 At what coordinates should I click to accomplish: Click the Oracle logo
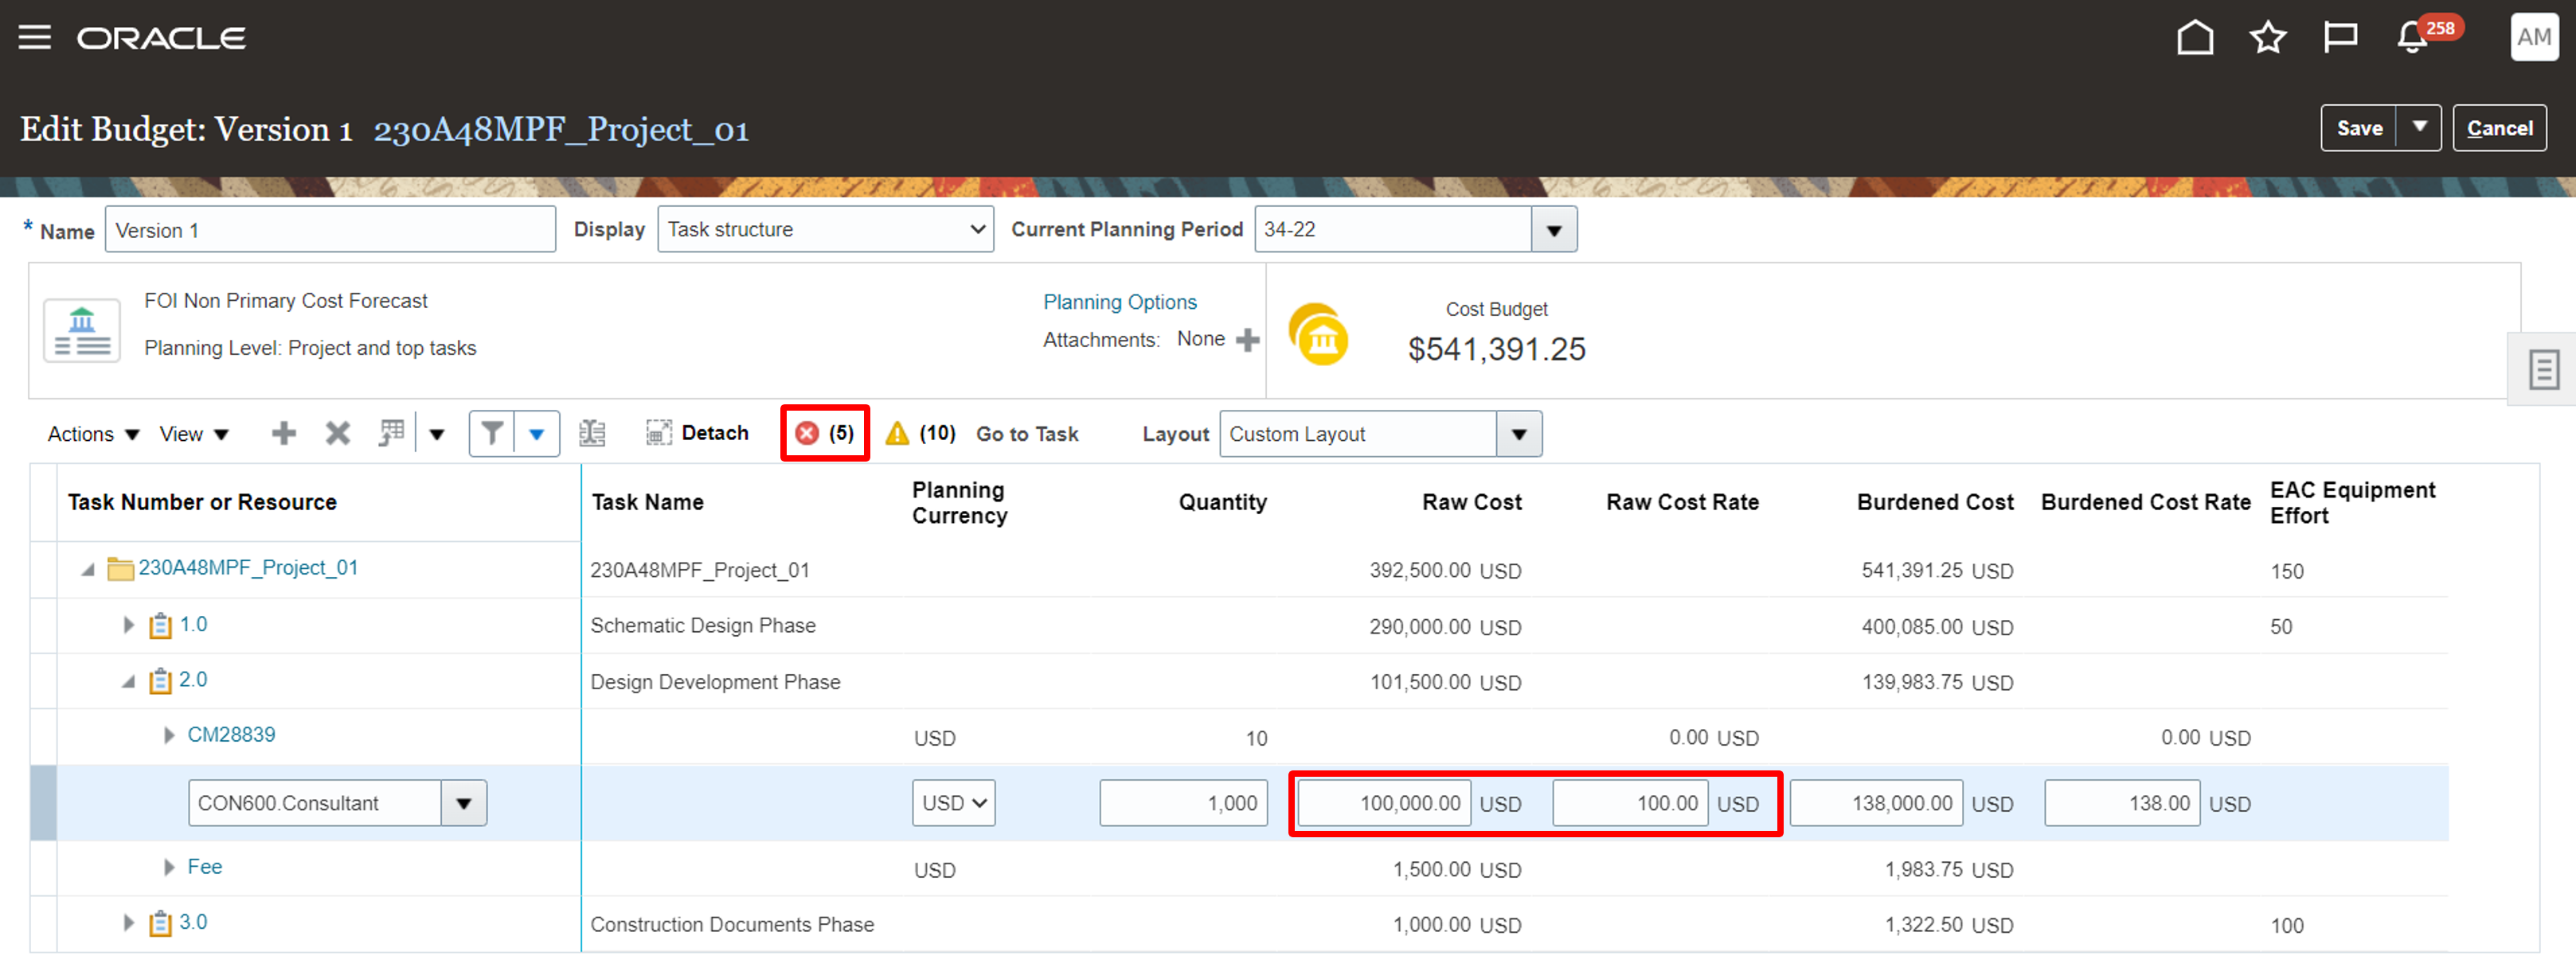(x=161, y=38)
